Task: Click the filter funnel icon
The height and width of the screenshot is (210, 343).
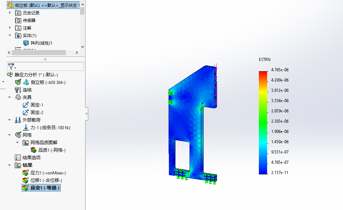Action: pyautogui.click(x=11, y=66)
